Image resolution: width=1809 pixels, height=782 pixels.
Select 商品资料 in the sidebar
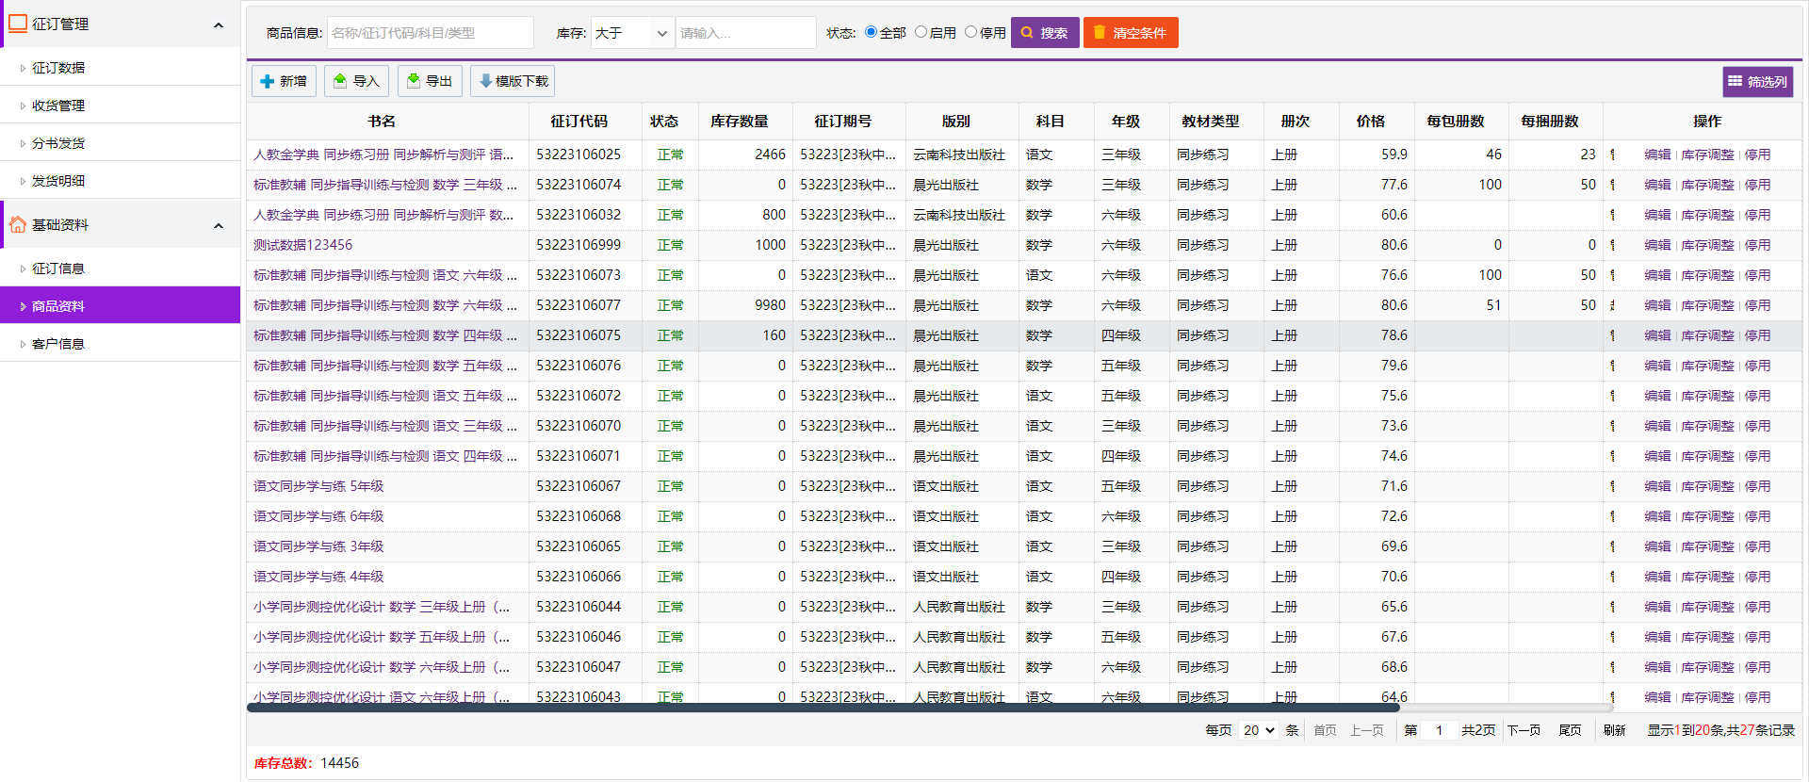pos(121,306)
